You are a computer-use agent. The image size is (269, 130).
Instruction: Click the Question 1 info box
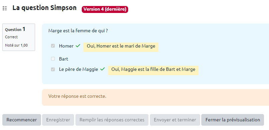point(19,37)
